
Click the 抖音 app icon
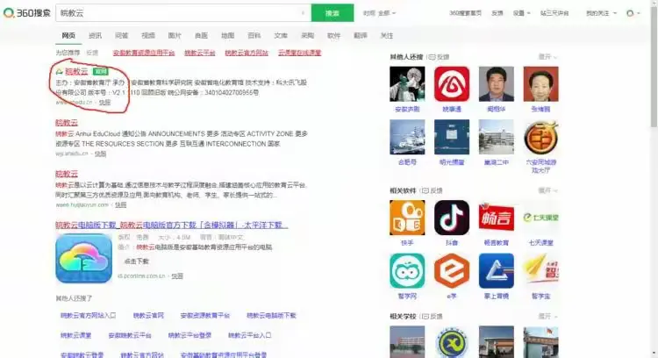click(x=452, y=218)
